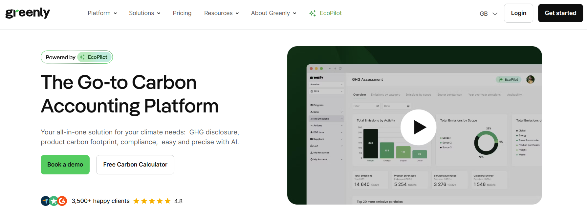Image resolution: width=587 pixels, height=218 pixels.
Task: Open the GB language selector
Action: pyautogui.click(x=488, y=13)
